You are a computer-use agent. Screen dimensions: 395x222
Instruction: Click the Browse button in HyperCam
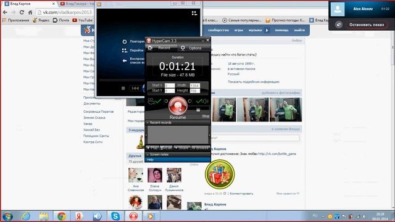[x=201, y=148]
